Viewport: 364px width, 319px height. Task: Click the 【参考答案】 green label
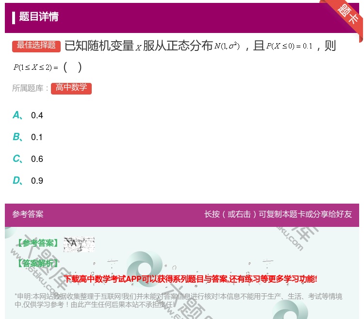point(37,243)
